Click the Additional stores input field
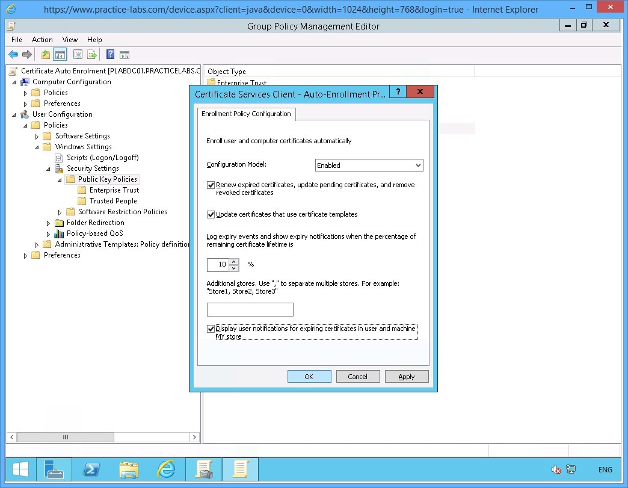Screen dimensions: 628x488 click(x=250, y=309)
